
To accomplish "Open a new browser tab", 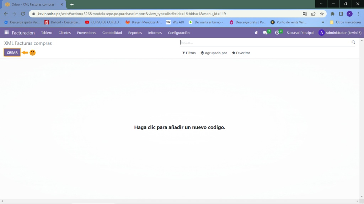I will click(72, 4).
